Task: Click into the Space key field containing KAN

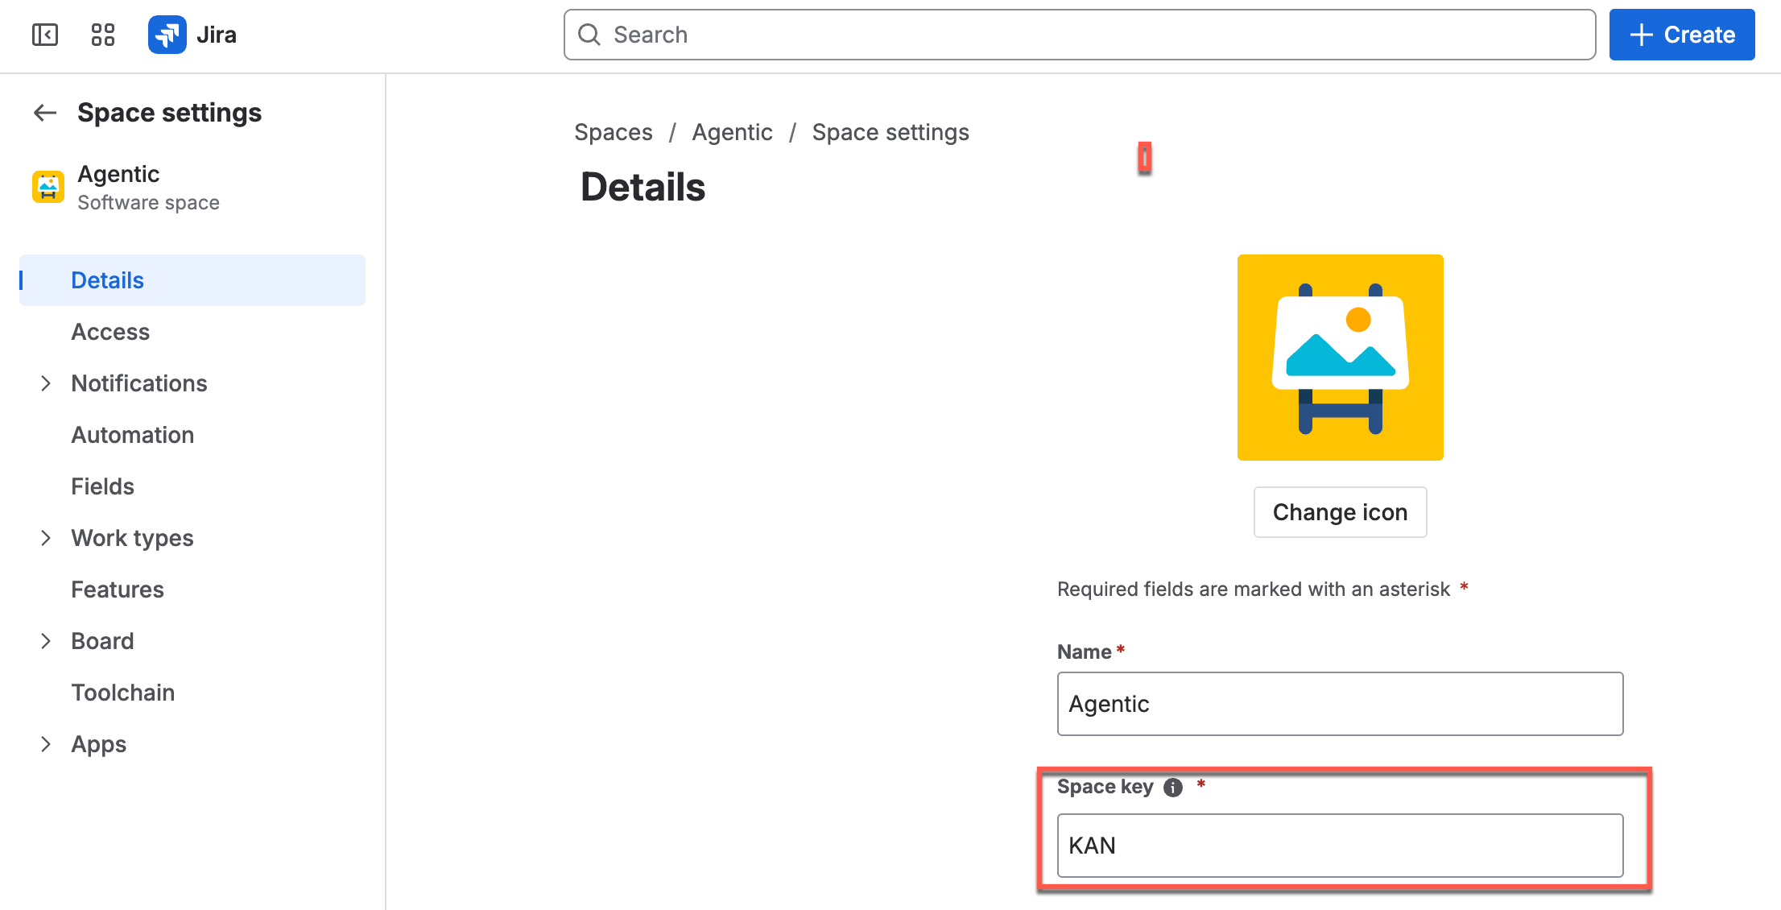Action: tap(1341, 846)
